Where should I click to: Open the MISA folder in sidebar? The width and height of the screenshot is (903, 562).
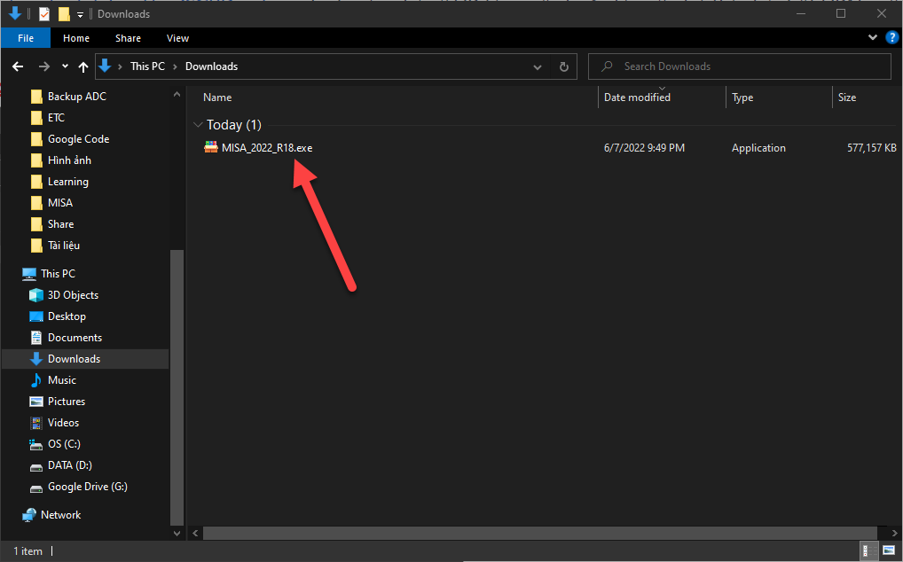pyautogui.click(x=60, y=202)
